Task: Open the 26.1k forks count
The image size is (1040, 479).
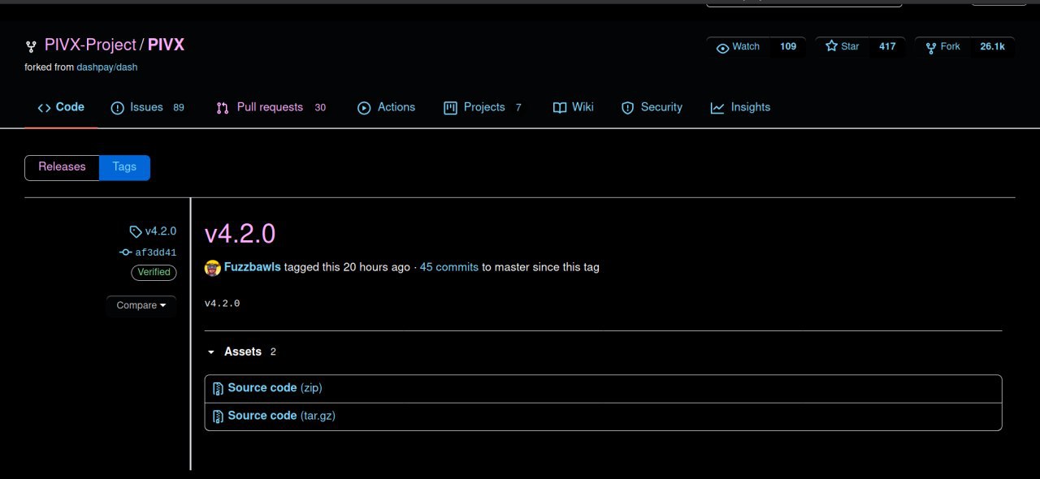Action: click(x=992, y=47)
